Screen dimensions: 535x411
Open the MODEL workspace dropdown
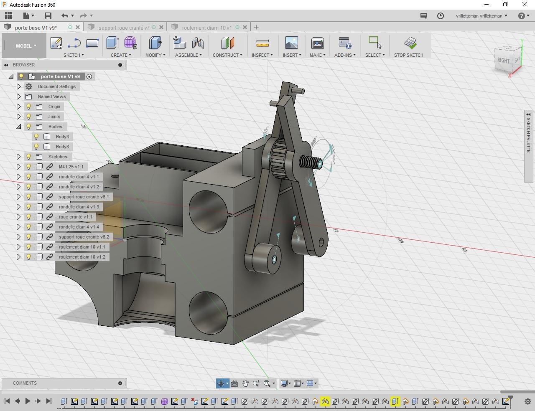point(26,46)
